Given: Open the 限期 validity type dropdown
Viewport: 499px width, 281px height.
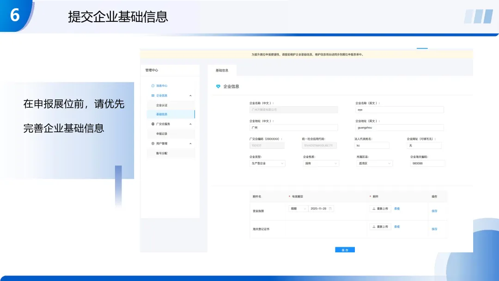Looking at the screenshot, I should [x=298, y=209].
